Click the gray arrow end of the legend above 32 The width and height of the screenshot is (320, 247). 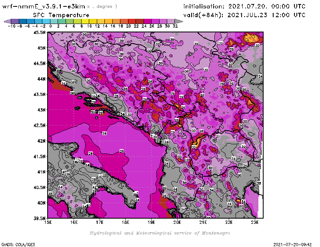pyautogui.click(x=179, y=21)
